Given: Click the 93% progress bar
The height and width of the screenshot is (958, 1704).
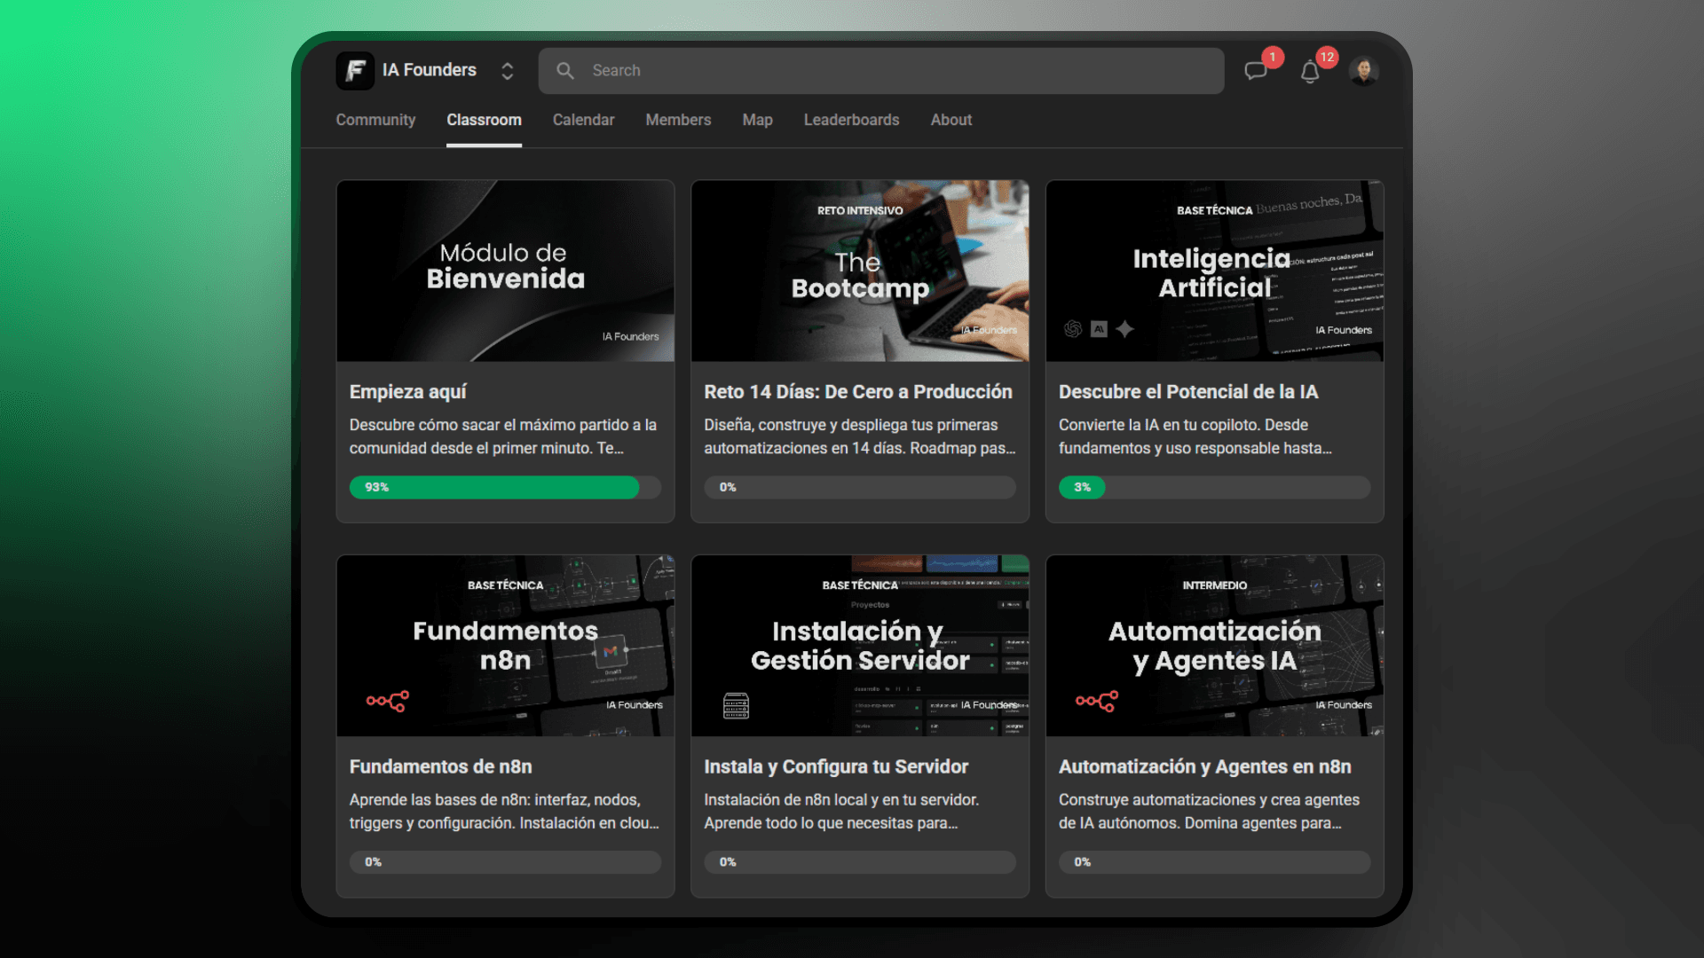Looking at the screenshot, I should coord(505,487).
